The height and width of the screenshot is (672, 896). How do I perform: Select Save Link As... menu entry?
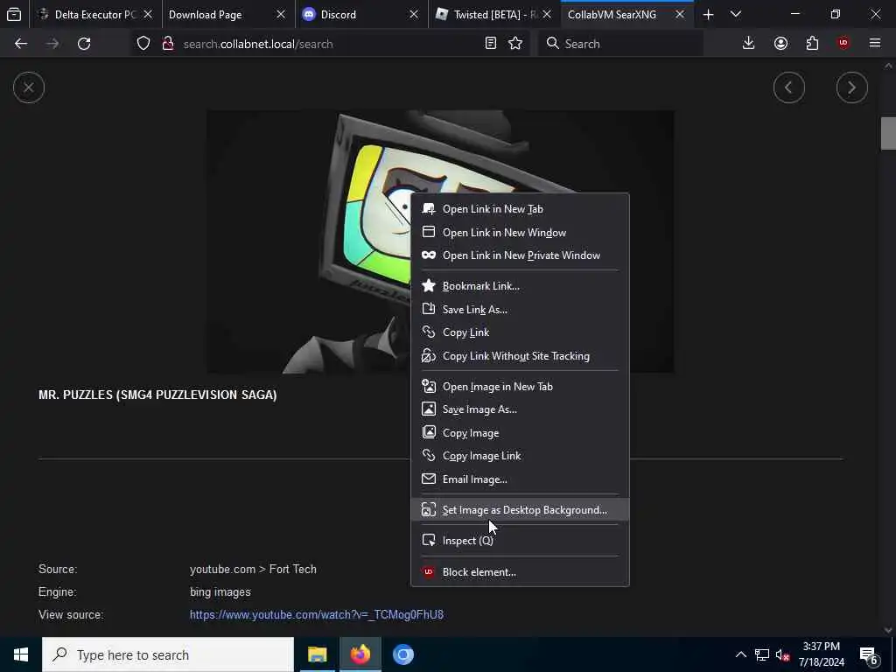(x=520, y=310)
